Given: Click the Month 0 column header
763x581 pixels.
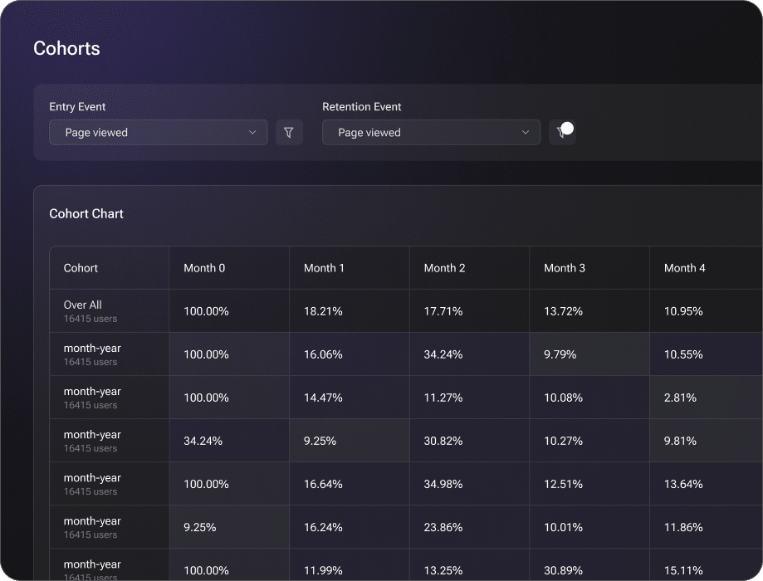Looking at the screenshot, I should point(204,268).
